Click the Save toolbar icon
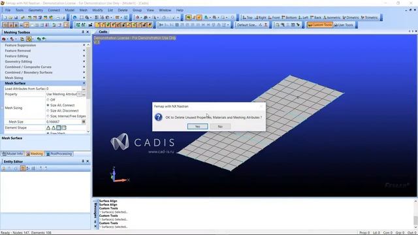Screen dimensions: 418x235 coord(16,18)
